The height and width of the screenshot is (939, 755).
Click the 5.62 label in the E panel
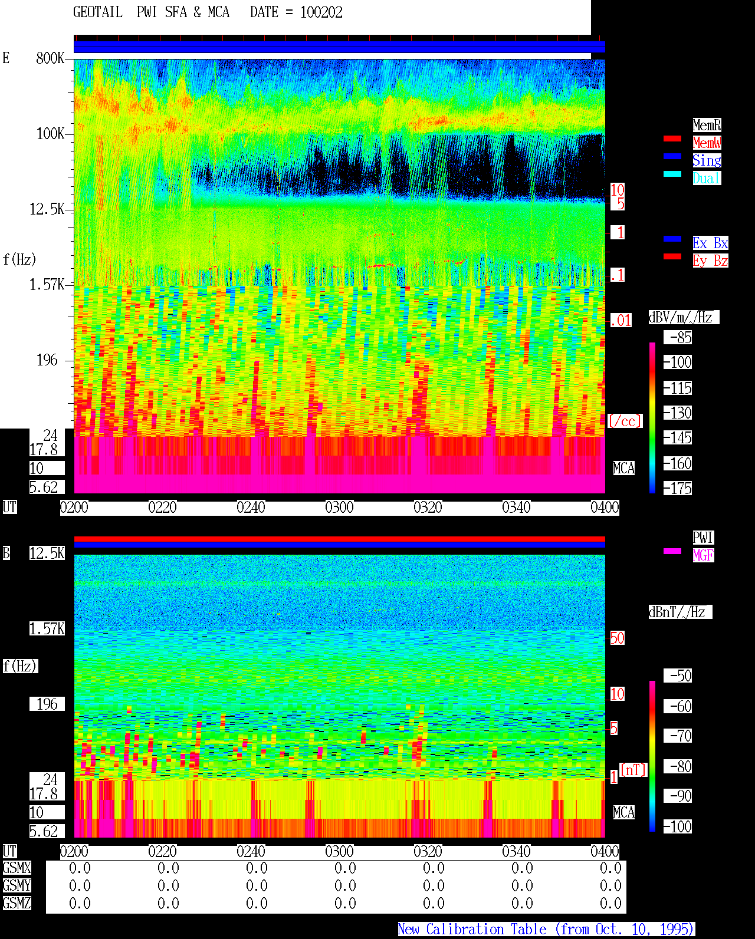pyautogui.click(x=44, y=487)
